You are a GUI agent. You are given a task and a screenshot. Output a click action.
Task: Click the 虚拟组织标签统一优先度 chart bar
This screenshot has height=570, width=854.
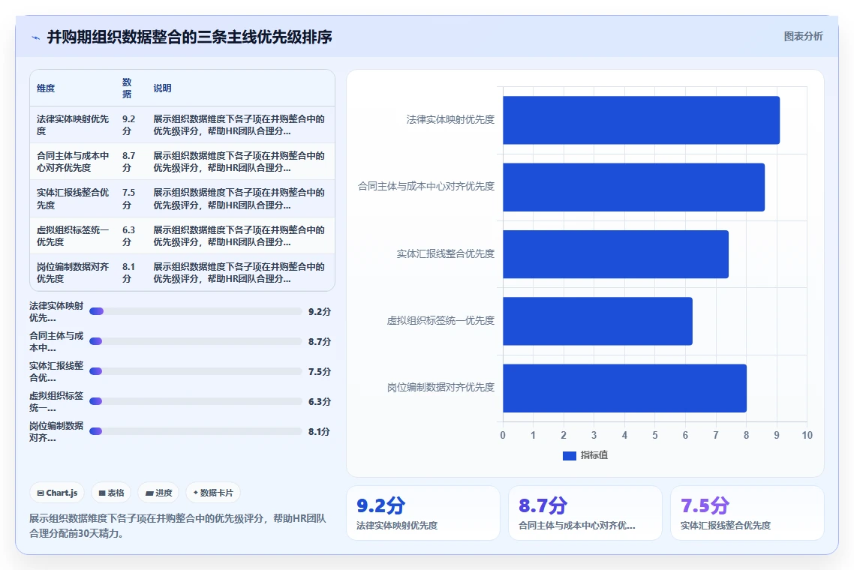[597, 321]
